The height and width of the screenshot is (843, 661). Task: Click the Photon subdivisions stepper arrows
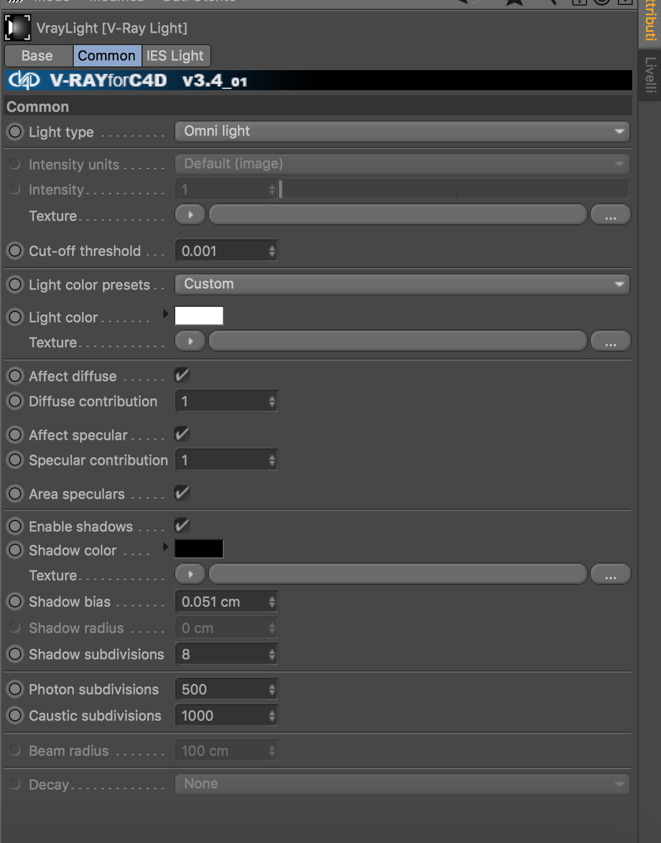(272, 690)
